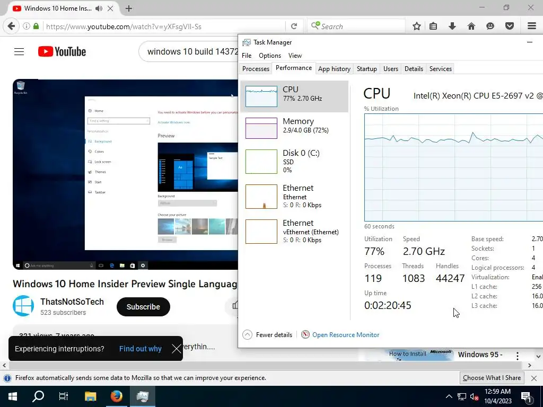This screenshot has height=407, width=543.
Task: Click the CPU utilization graph
Action: click(454, 167)
